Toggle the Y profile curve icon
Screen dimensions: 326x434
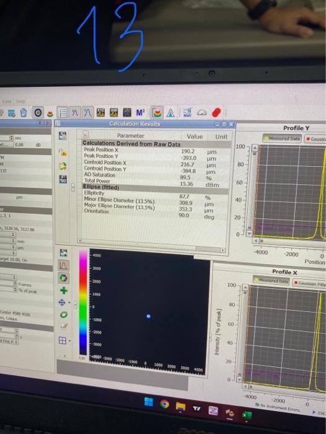coord(88,113)
